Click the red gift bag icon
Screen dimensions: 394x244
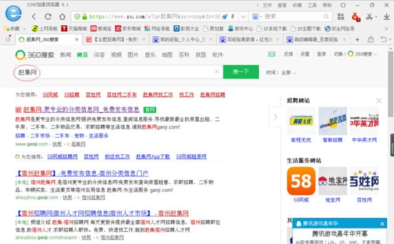coord(356,17)
